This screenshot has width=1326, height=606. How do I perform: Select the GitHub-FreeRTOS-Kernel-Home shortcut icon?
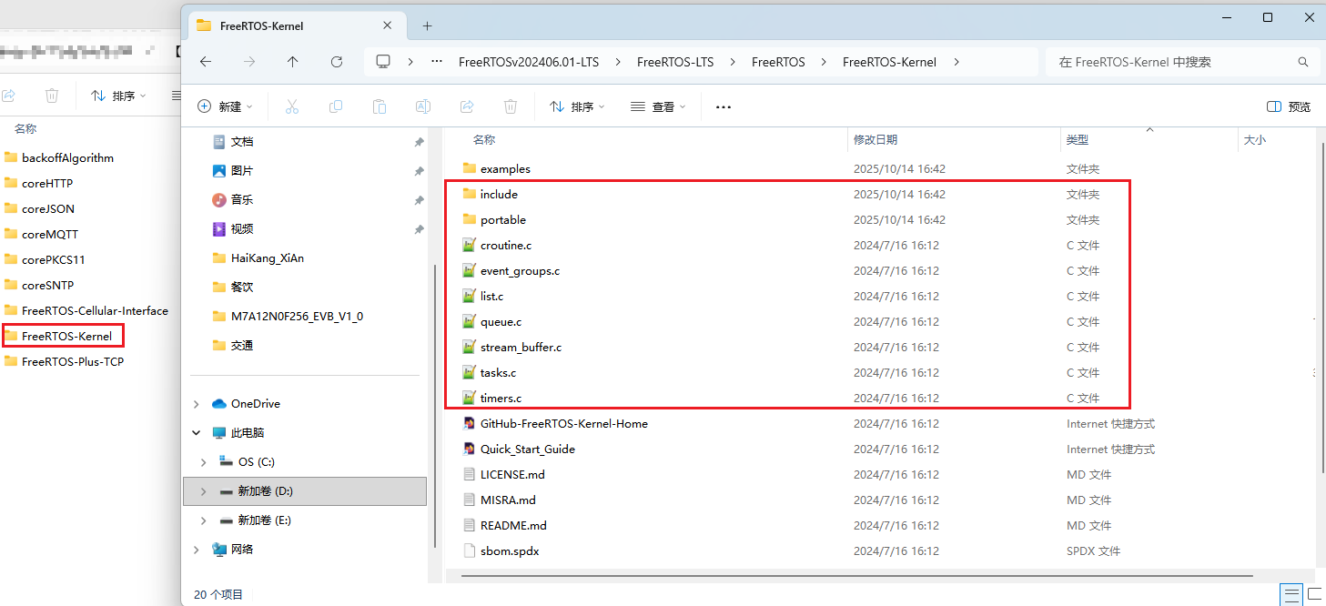pyautogui.click(x=470, y=423)
